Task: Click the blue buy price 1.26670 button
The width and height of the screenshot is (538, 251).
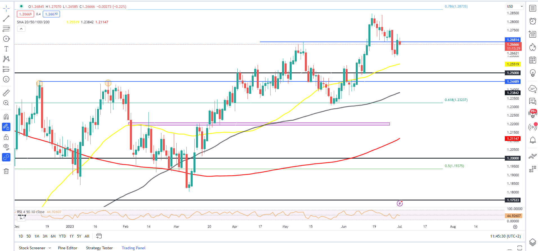Action: click(51, 14)
